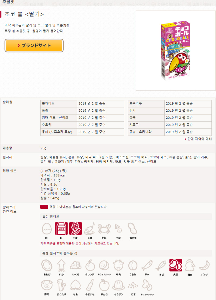Screen dimensions: 216x300
Task: Select the banana allergen icon
Action: point(205,265)
